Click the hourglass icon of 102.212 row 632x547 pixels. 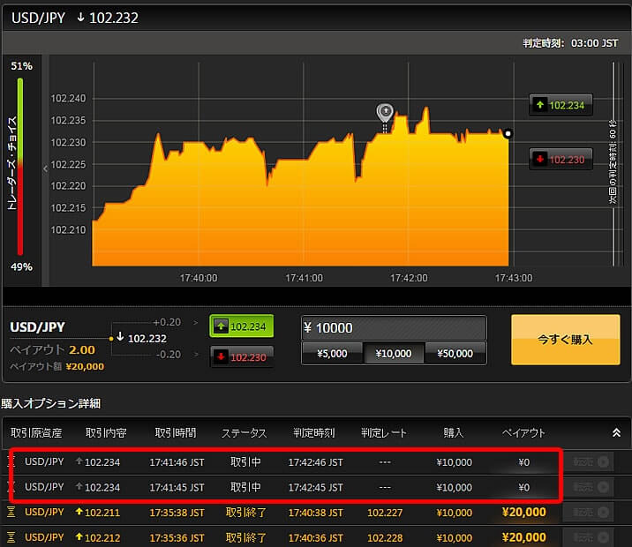[11, 537]
